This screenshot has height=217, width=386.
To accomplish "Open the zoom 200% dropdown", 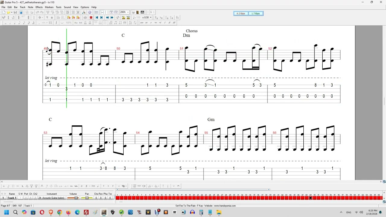I will coord(125,12).
